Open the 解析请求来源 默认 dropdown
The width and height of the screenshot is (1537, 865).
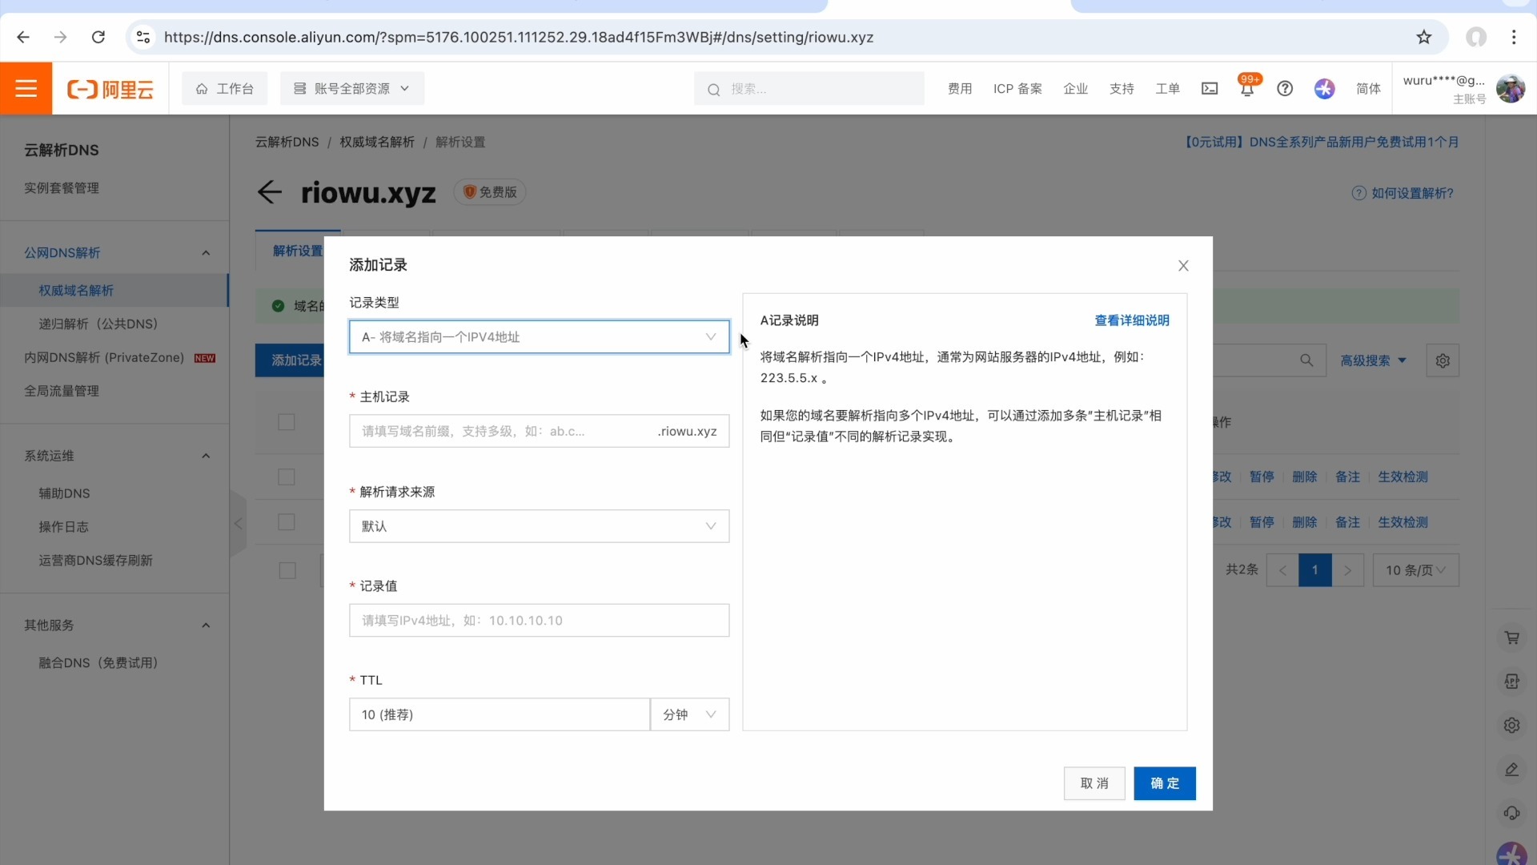pos(539,526)
